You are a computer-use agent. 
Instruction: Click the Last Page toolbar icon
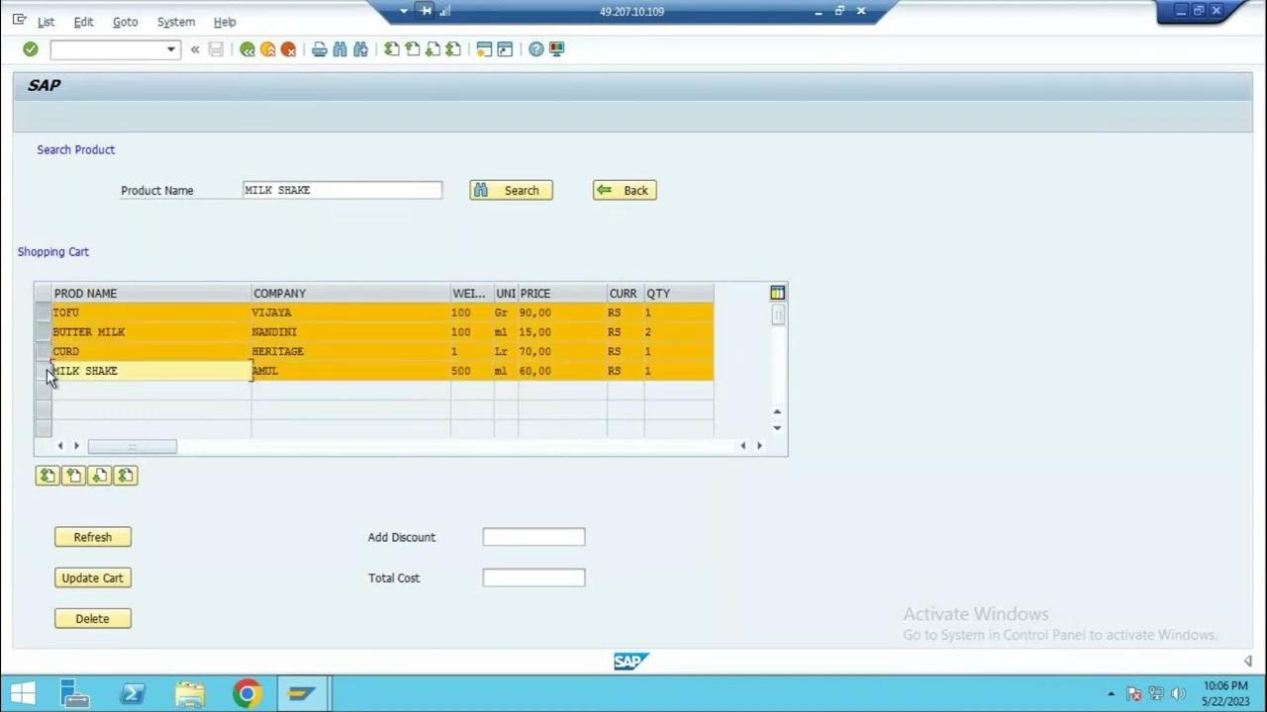click(453, 49)
